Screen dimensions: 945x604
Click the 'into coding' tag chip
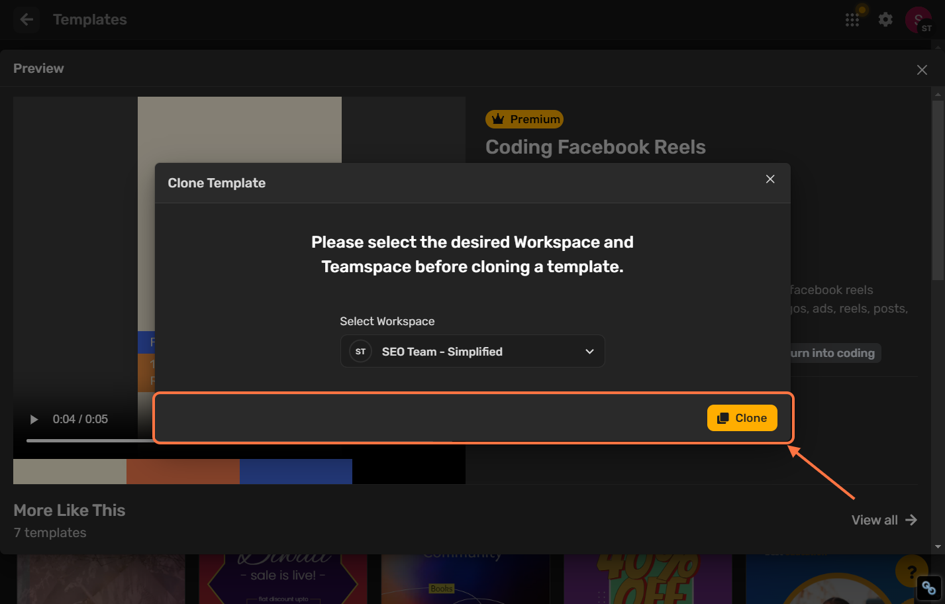point(835,353)
